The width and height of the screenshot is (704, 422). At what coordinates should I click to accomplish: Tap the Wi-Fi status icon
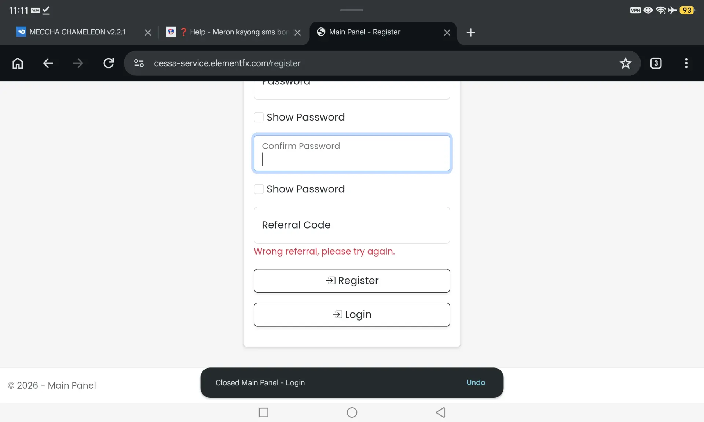661,10
